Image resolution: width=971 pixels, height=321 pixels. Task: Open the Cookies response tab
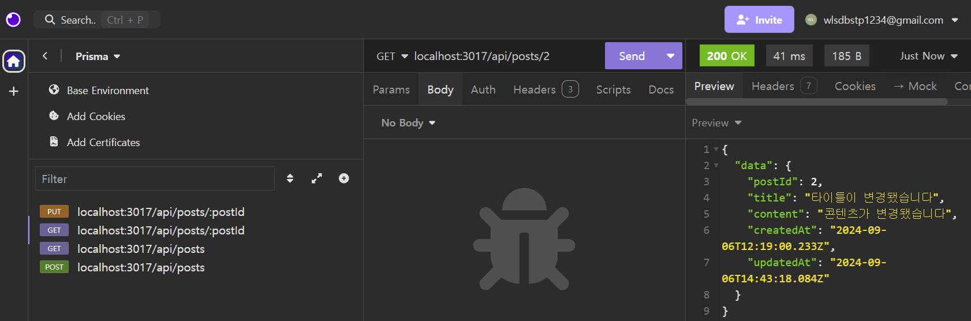coord(855,86)
